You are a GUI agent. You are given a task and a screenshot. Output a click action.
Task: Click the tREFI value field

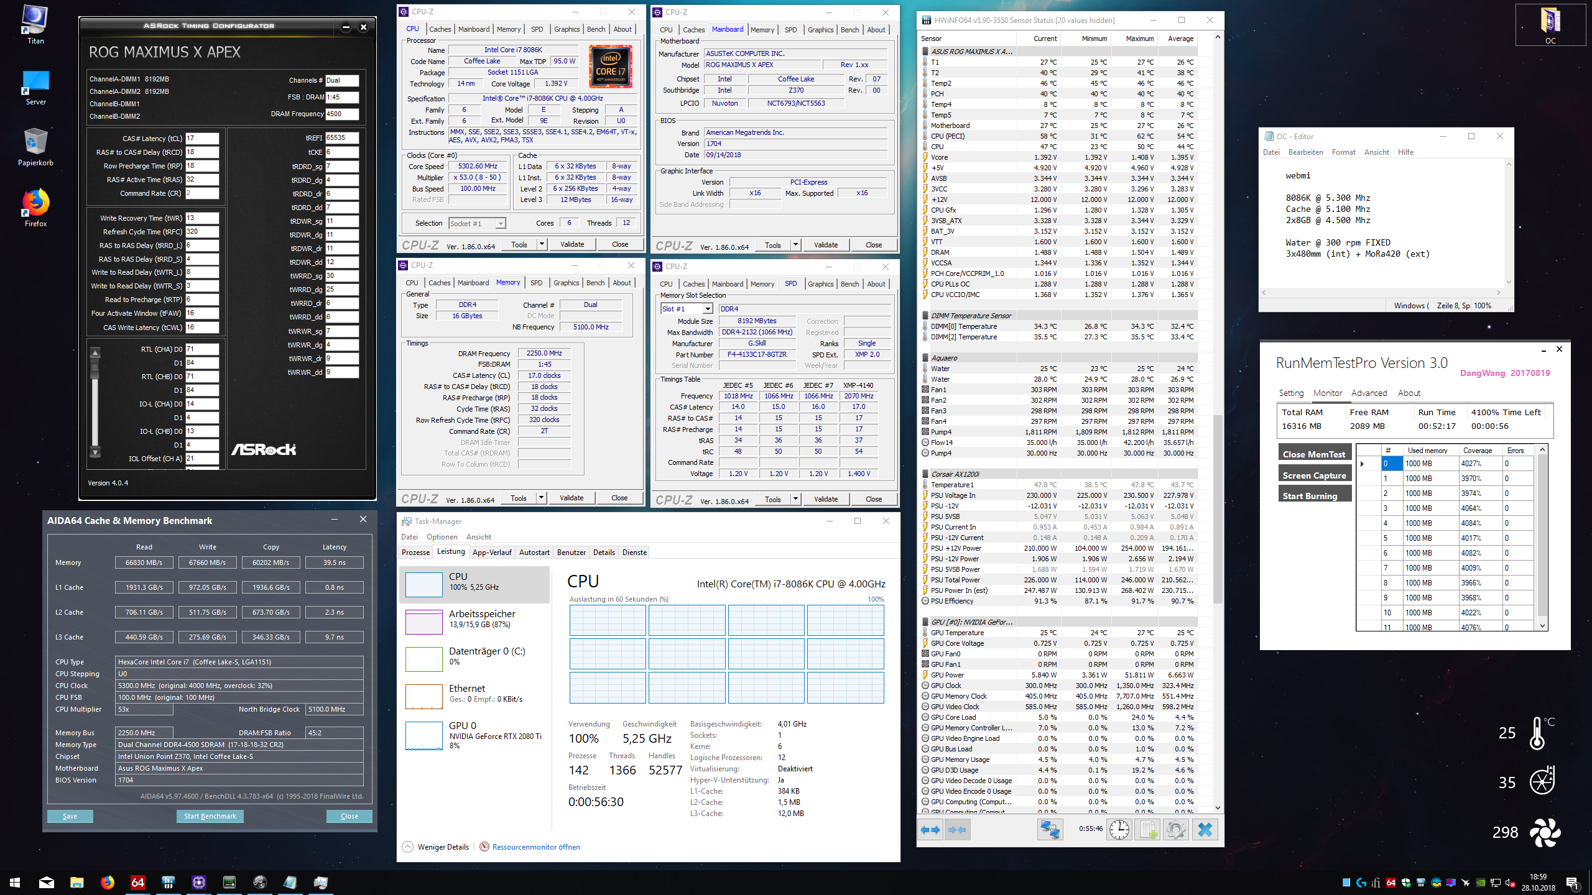coord(341,138)
